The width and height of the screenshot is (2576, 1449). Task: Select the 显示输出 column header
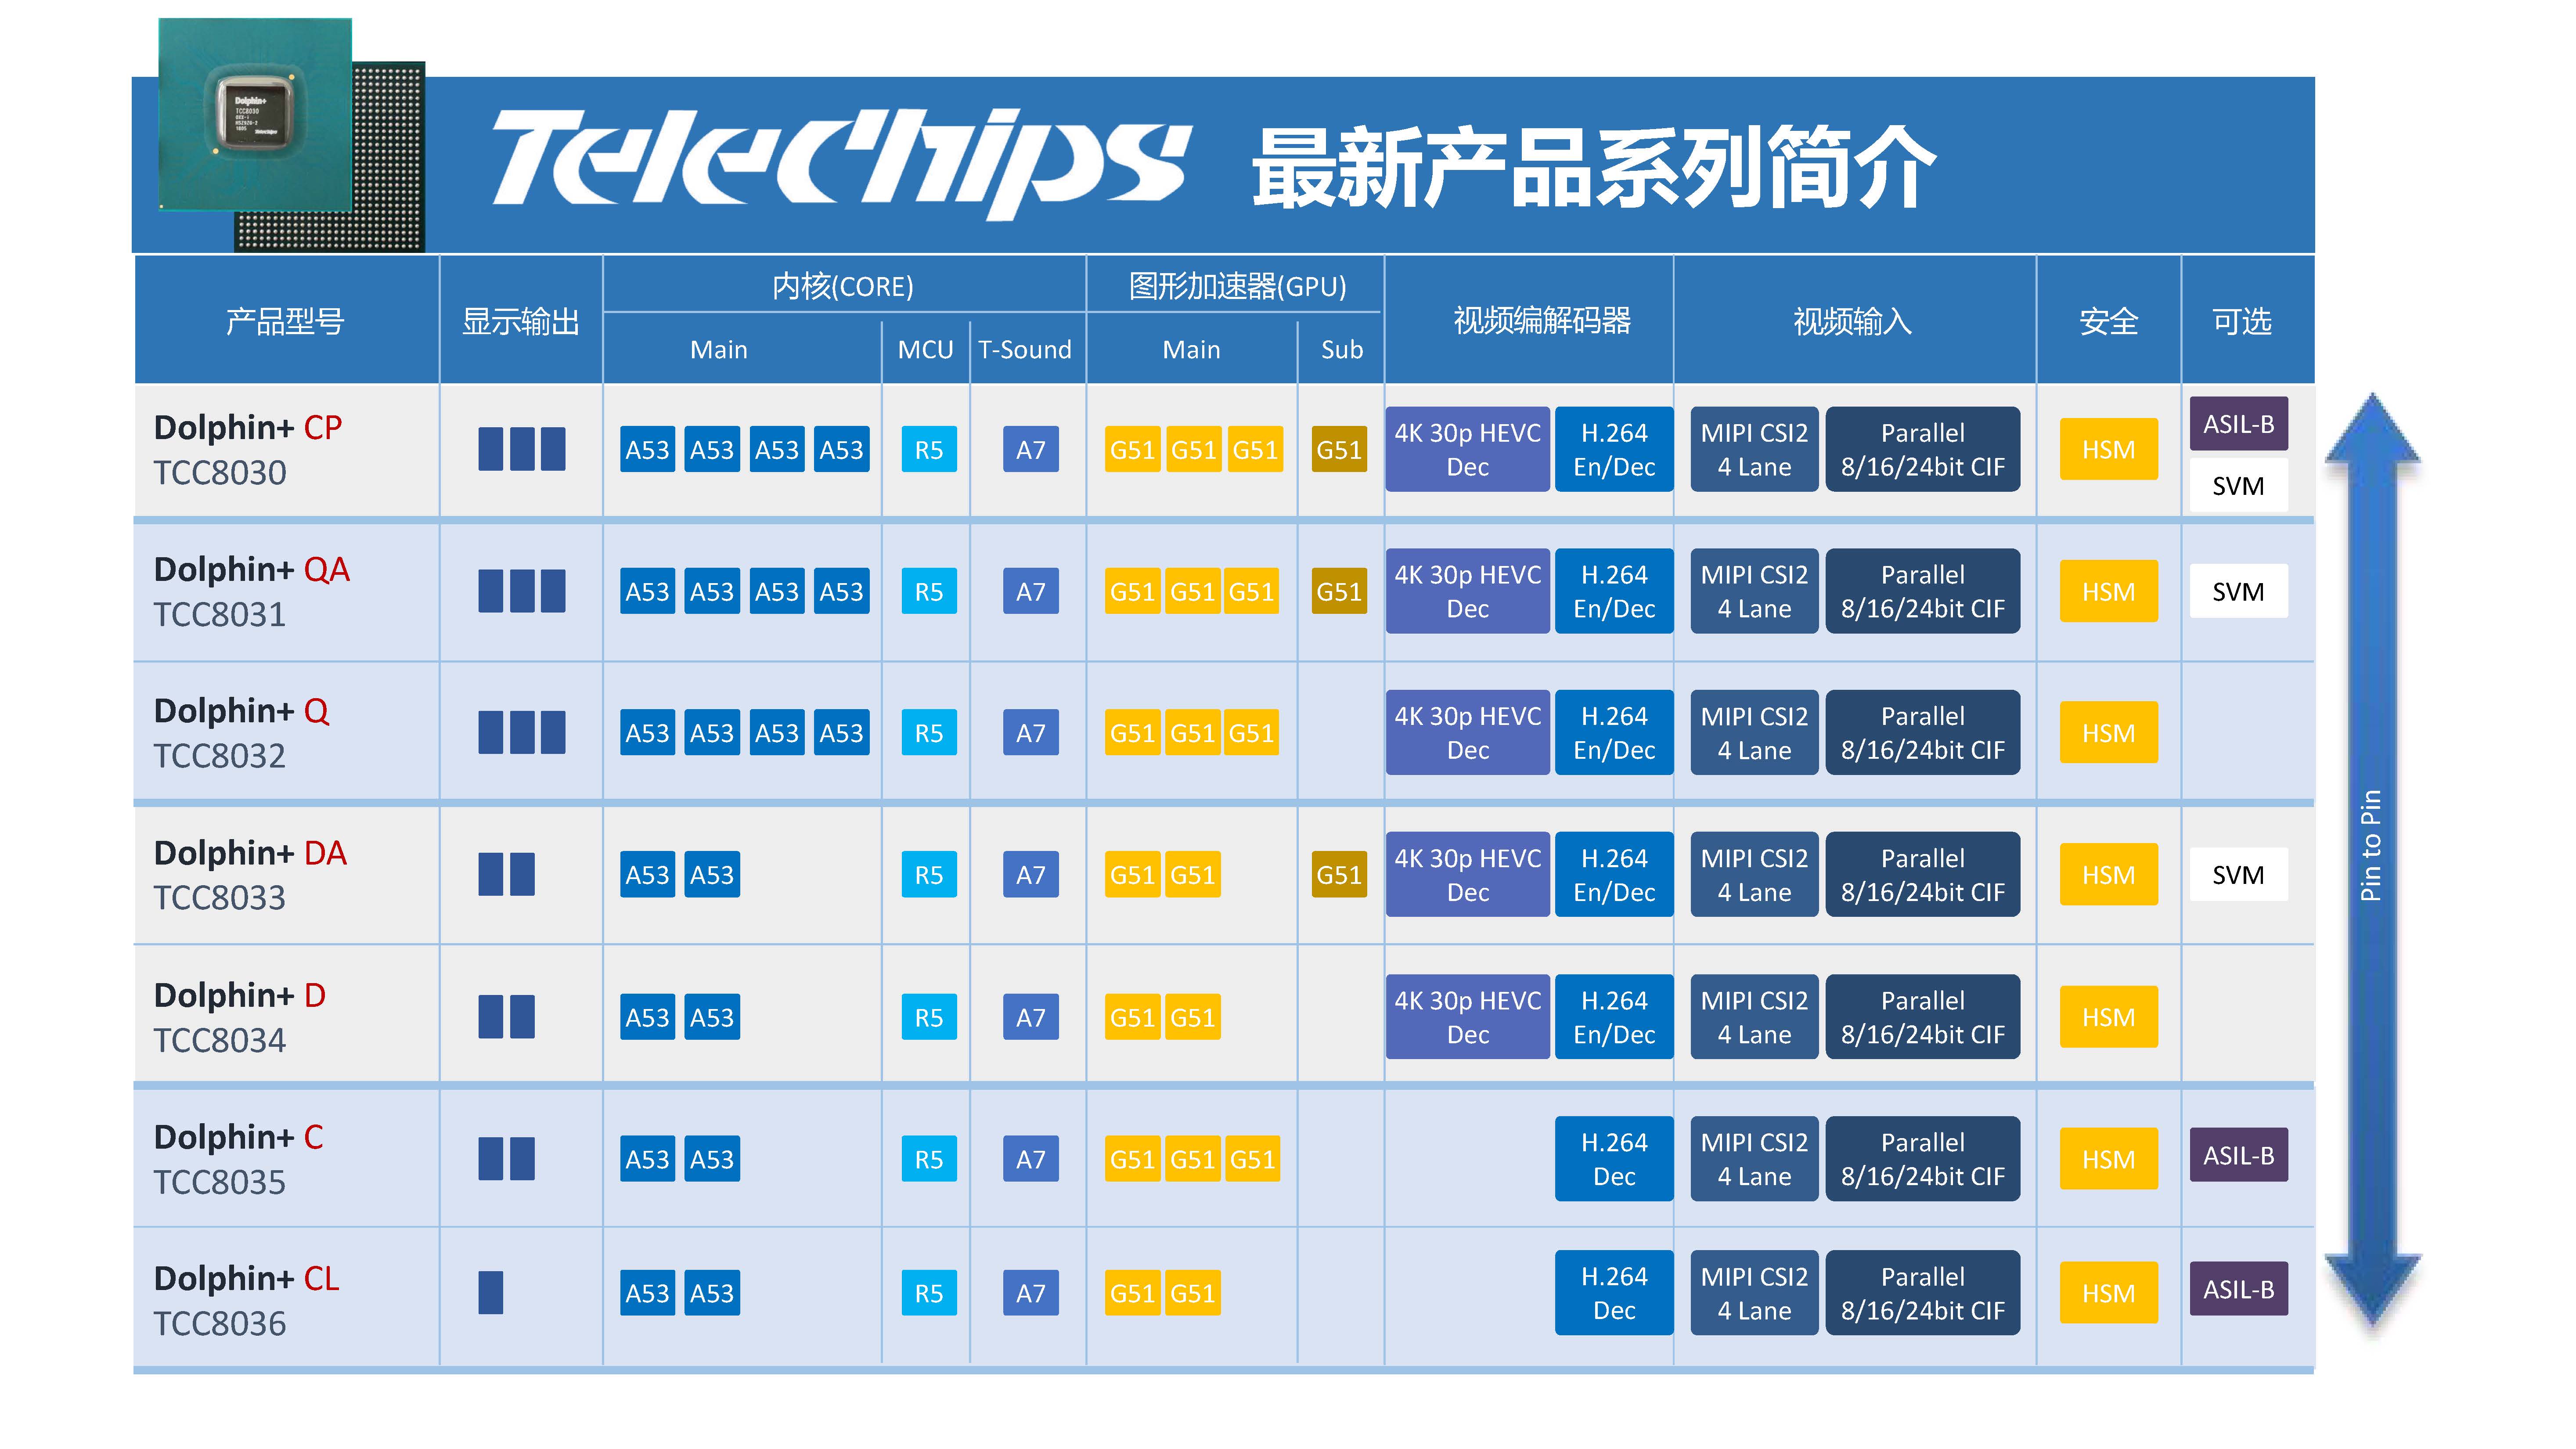(521, 321)
